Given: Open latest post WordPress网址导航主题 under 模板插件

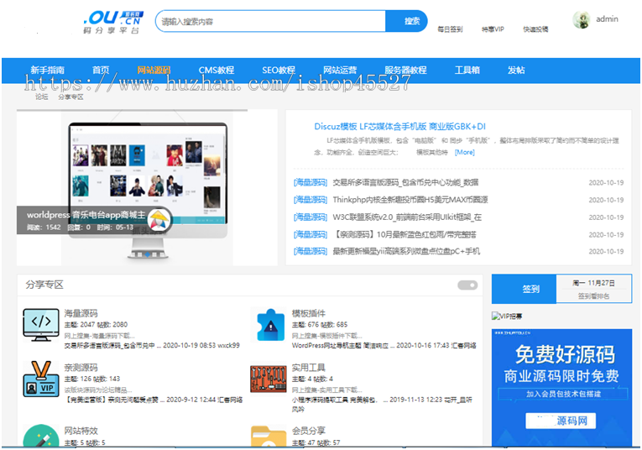Looking at the screenshot, I should click(x=343, y=346).
